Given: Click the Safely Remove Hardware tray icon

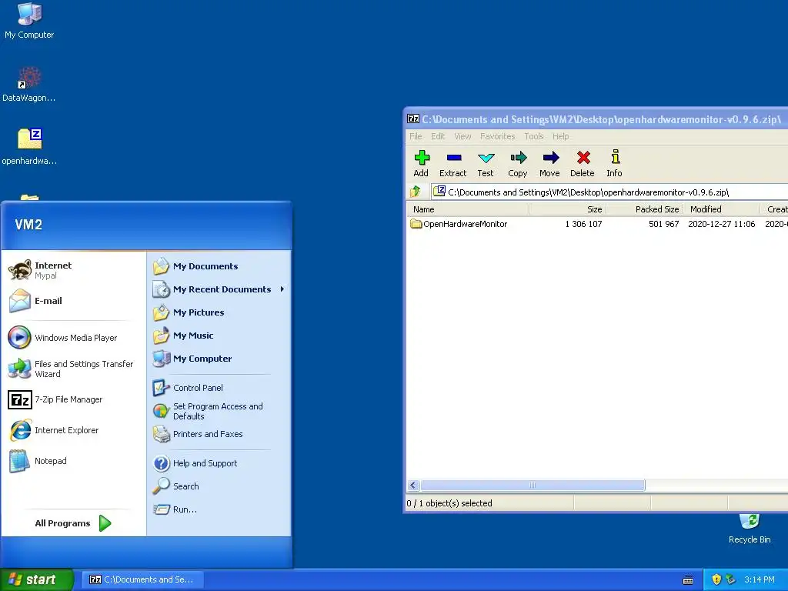Looking at the screenshot, I should pos(730,579).
